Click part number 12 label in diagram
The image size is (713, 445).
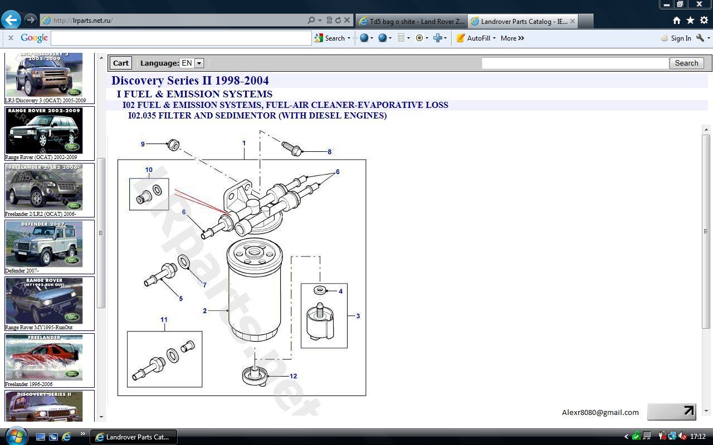(293, 376)
